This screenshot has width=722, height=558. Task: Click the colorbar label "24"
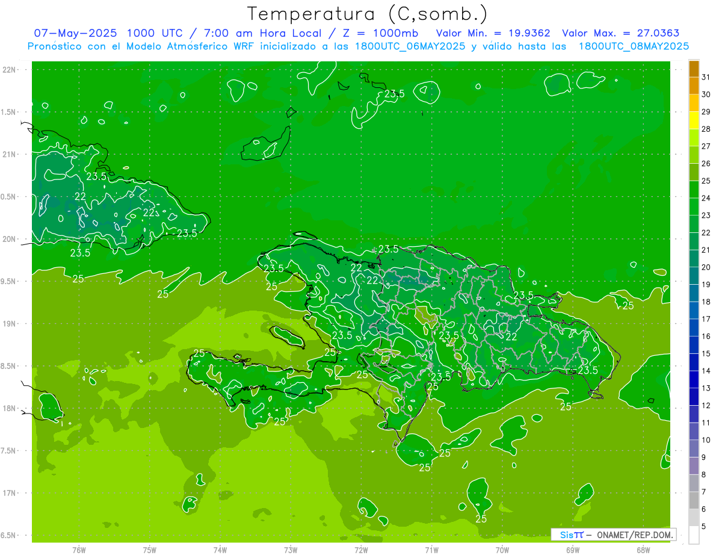pyautogui.click(x=706, y=198)
